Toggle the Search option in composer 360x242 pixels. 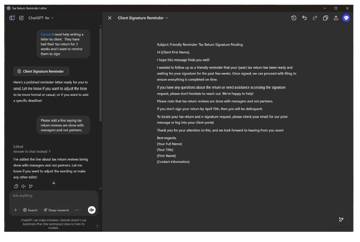click(30, 210)
